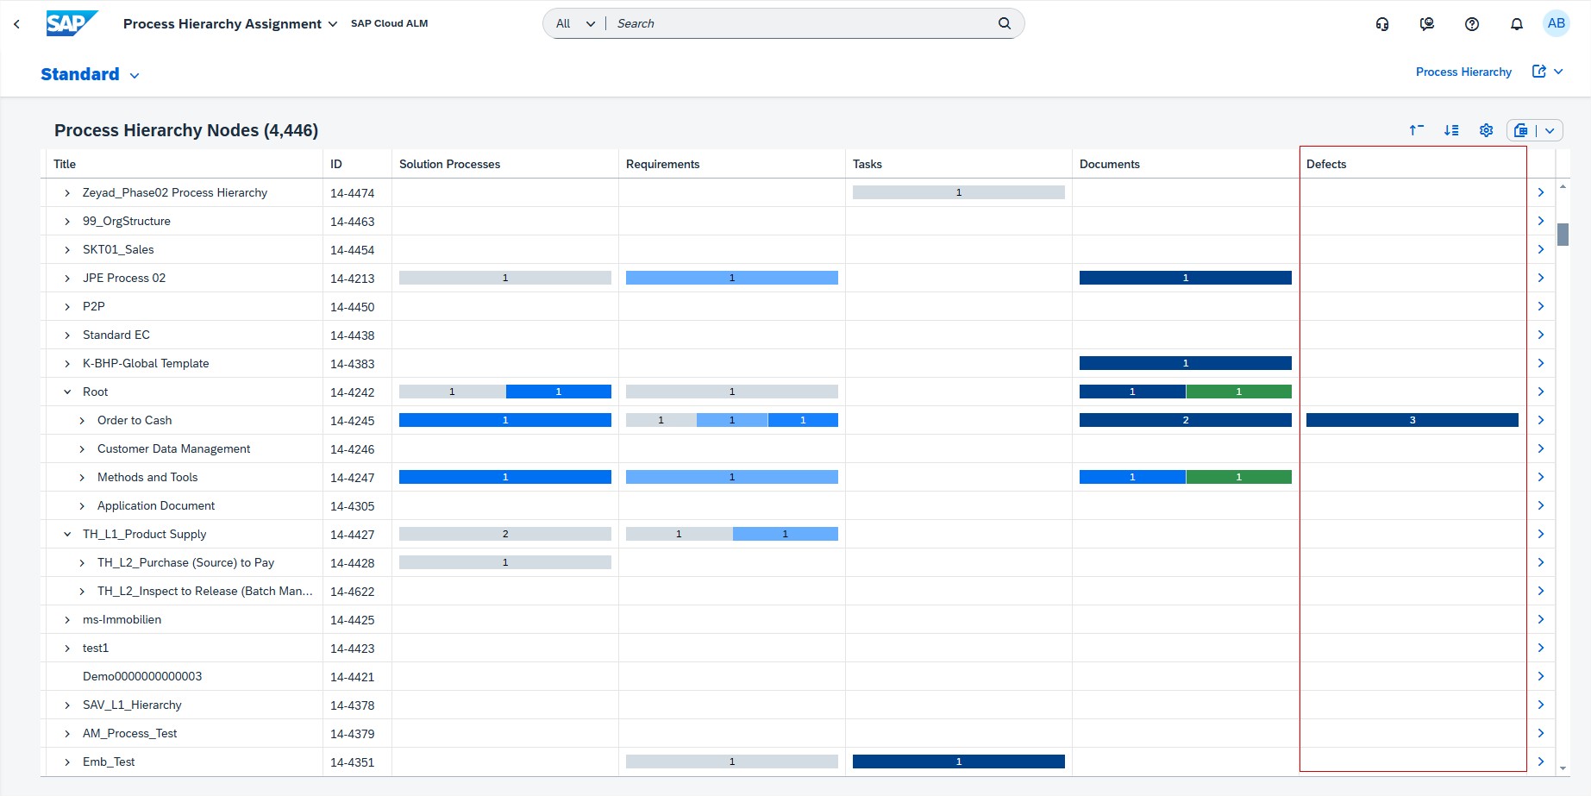
Task: Click the Defects bar for Order to Cash
Action: (x=1412, y=420)
